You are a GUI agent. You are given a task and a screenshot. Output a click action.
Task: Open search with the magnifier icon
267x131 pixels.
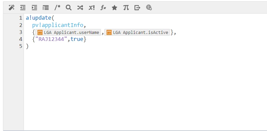[69, 8]
